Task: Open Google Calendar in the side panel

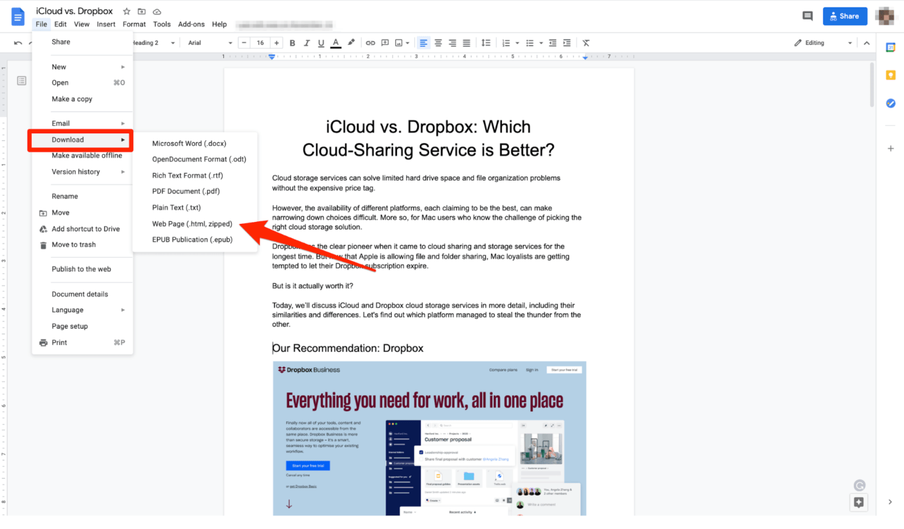Action: pos(890,47)
